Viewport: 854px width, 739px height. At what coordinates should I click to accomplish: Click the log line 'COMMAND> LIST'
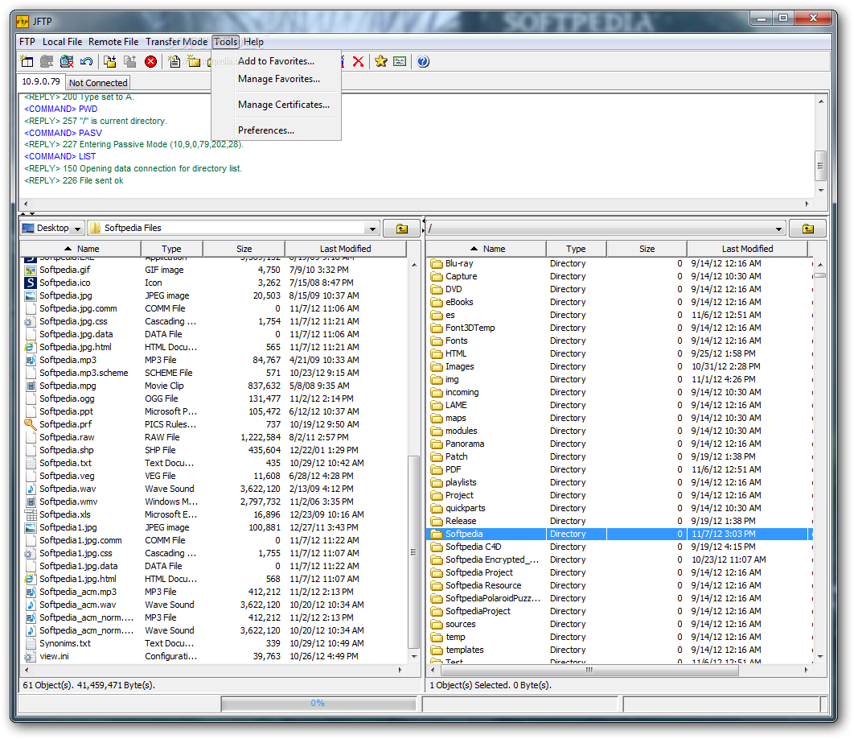60,156
